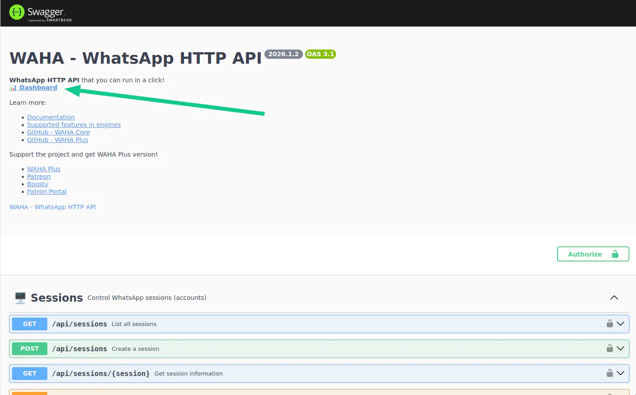This screenshot has height=395, width=636.
Task: Click the monitor icon next to Sessions heading
Action: click(20, 297)
